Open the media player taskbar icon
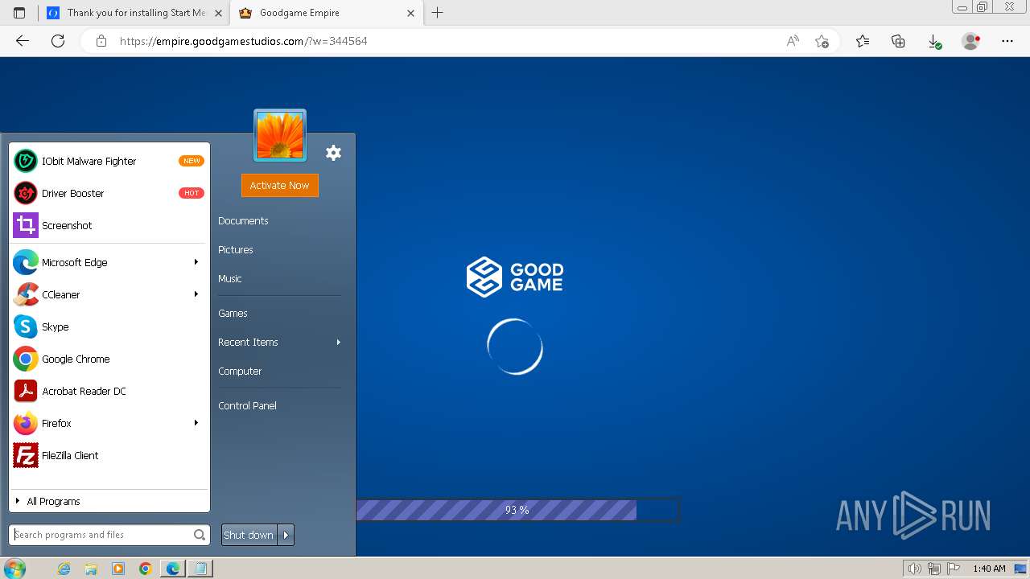 tap(118, 569)
